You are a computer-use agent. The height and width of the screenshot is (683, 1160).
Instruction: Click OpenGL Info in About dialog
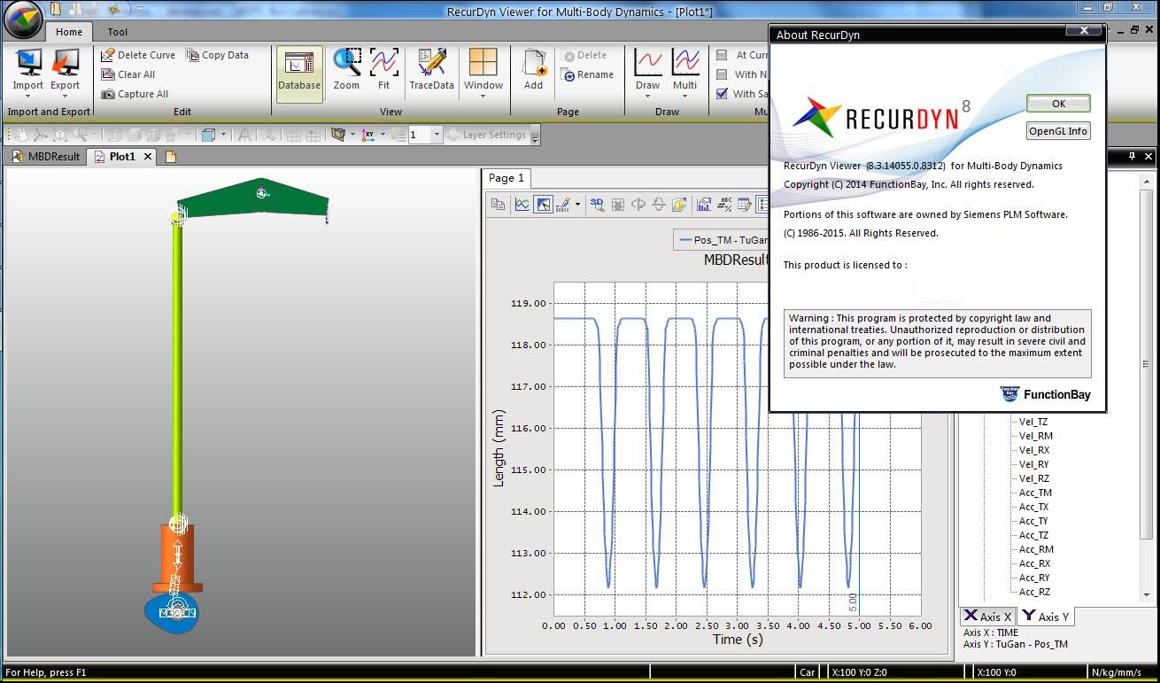pyautogui.click(x=1058, y=131)
